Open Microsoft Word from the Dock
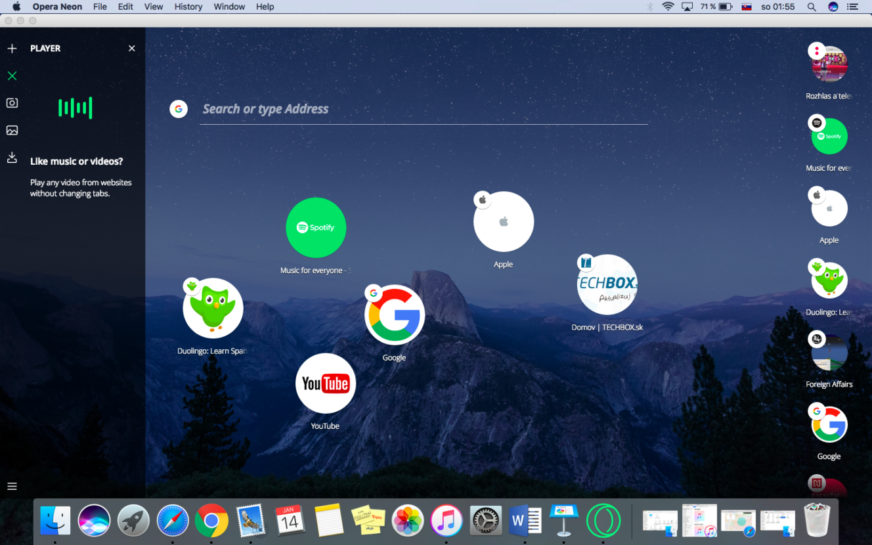 [x=525, y=521]
